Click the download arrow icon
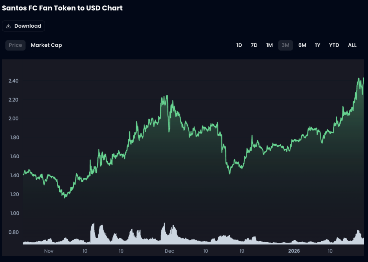Screen dimensions: 368x262 pos(8,26)
